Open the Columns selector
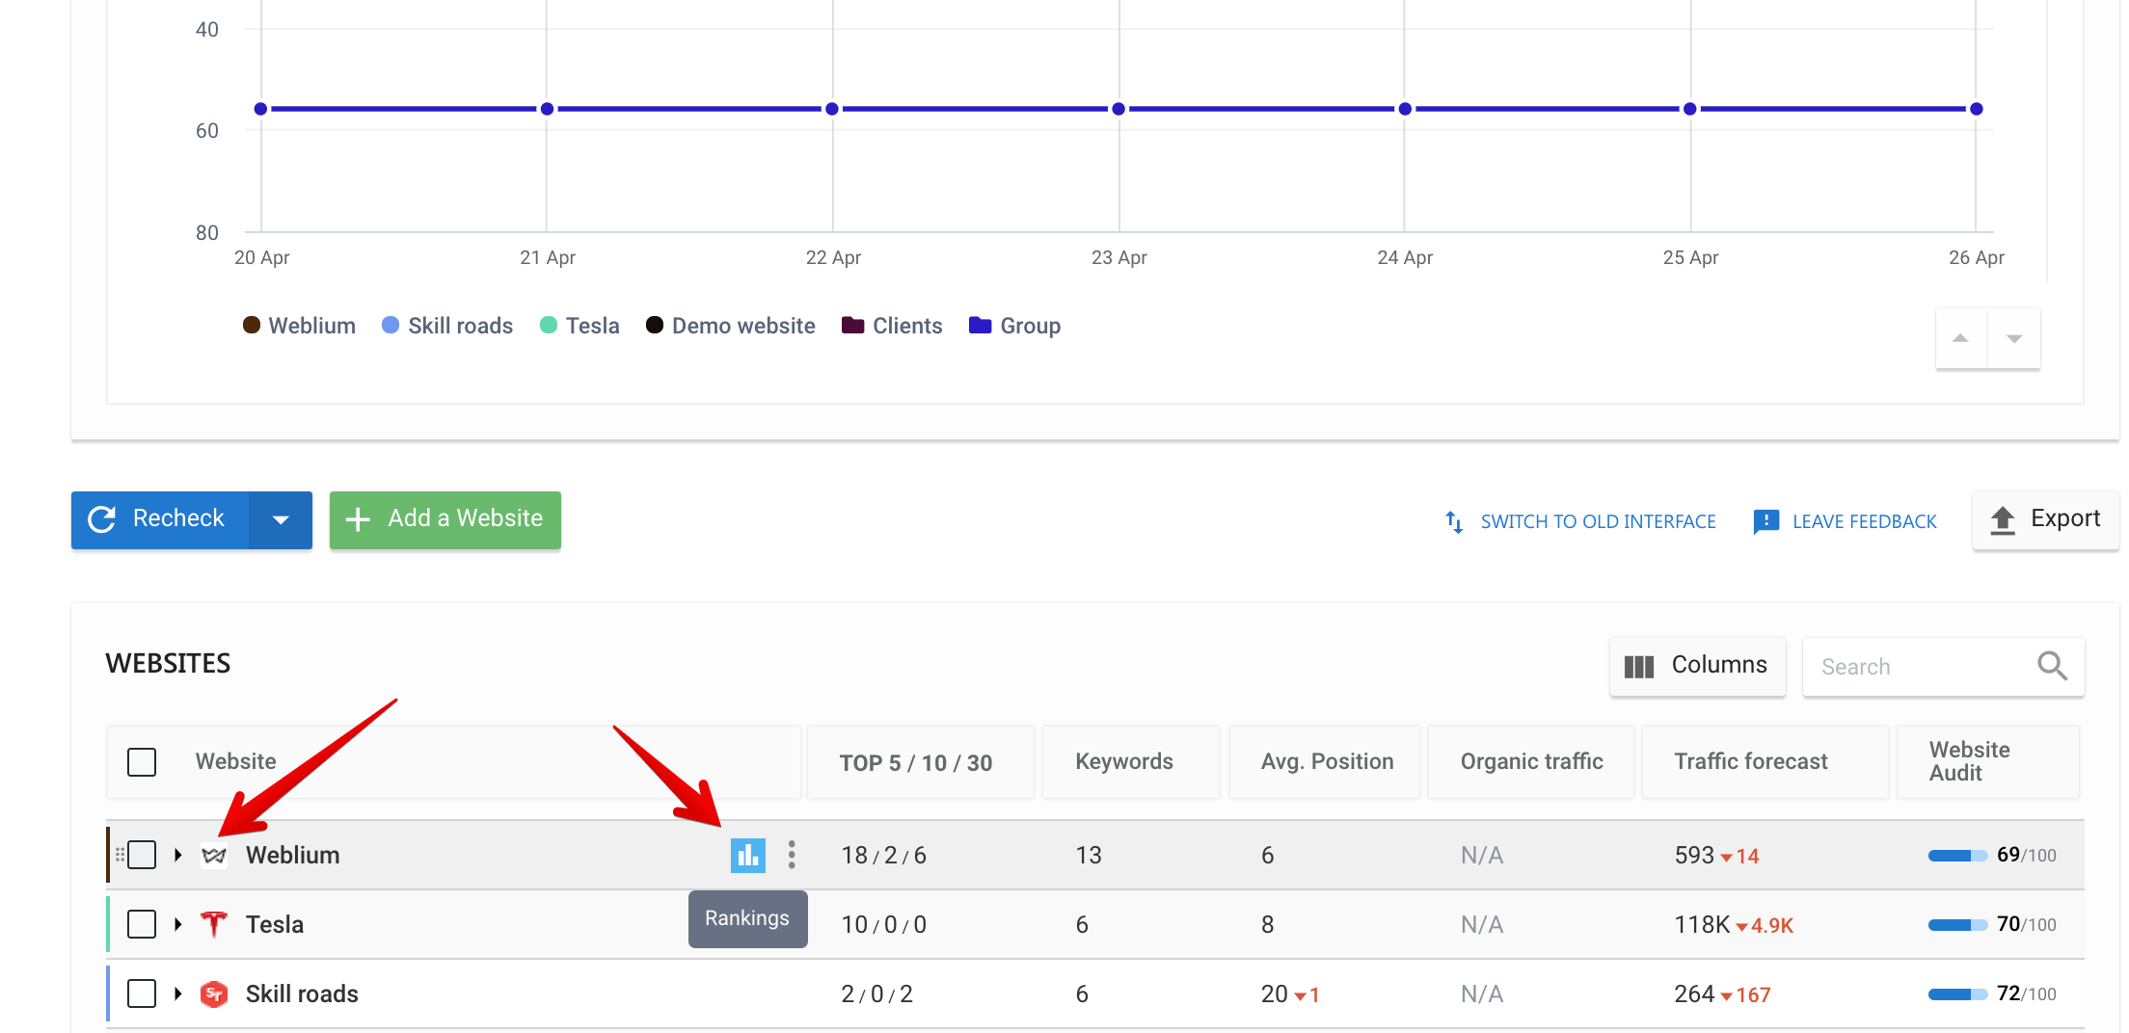2129x1033 pixels. point(1697,666)
